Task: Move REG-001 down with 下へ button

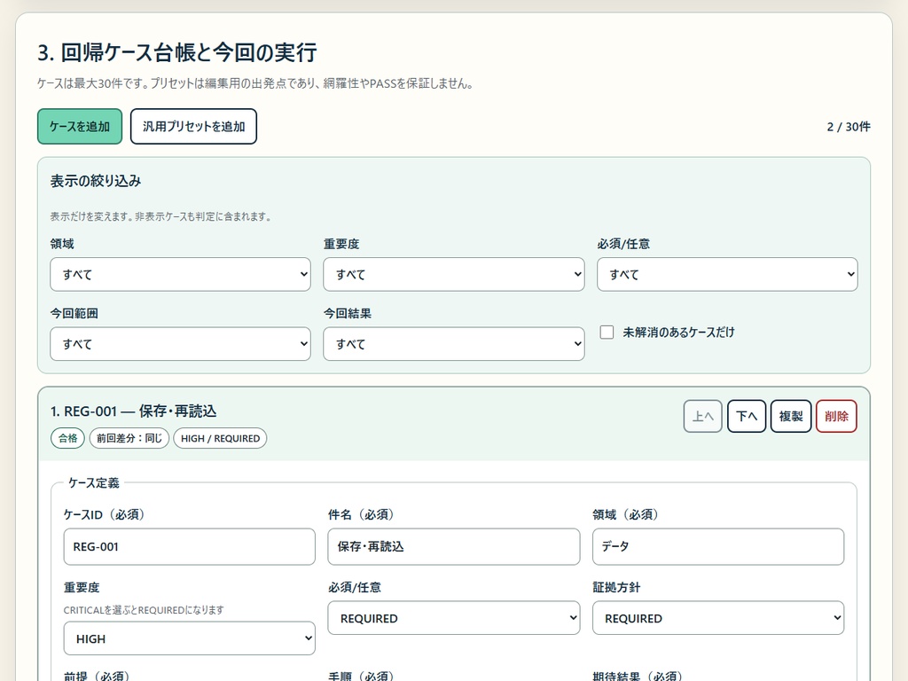Action: 747,417
